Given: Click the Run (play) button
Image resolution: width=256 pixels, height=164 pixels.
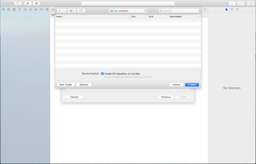Looking at the screenshot, I should (x=28, y=3).
